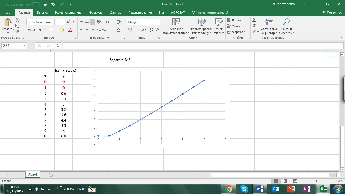Expand the Общий number format dropdown
Viewport: 345px width, 194px height.
[x=158, y=22]
